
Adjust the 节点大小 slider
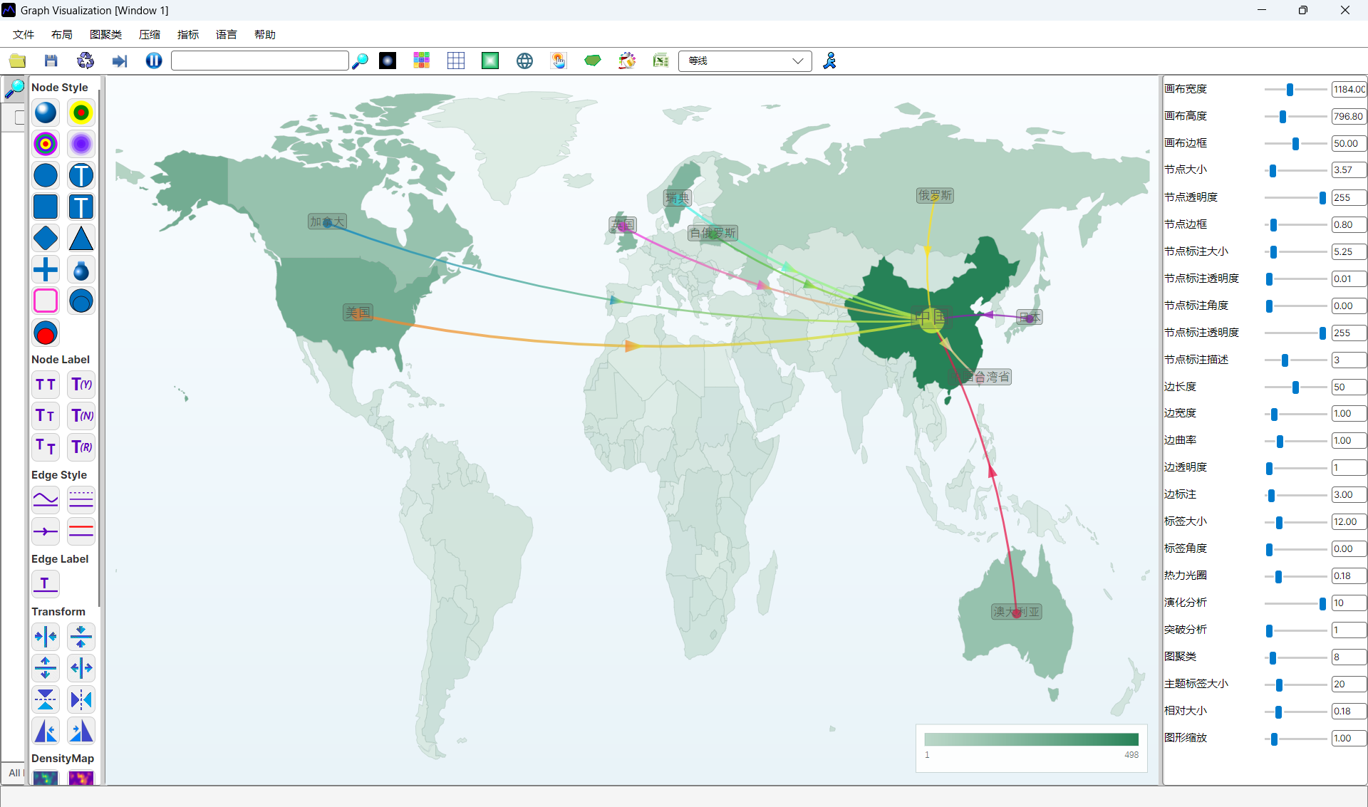coord(1273,171)
